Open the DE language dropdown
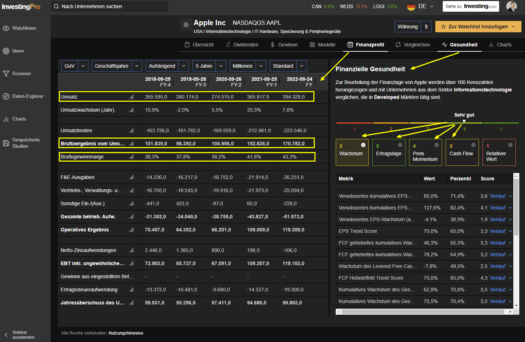 pyautogui.click(x=426, y=6)
